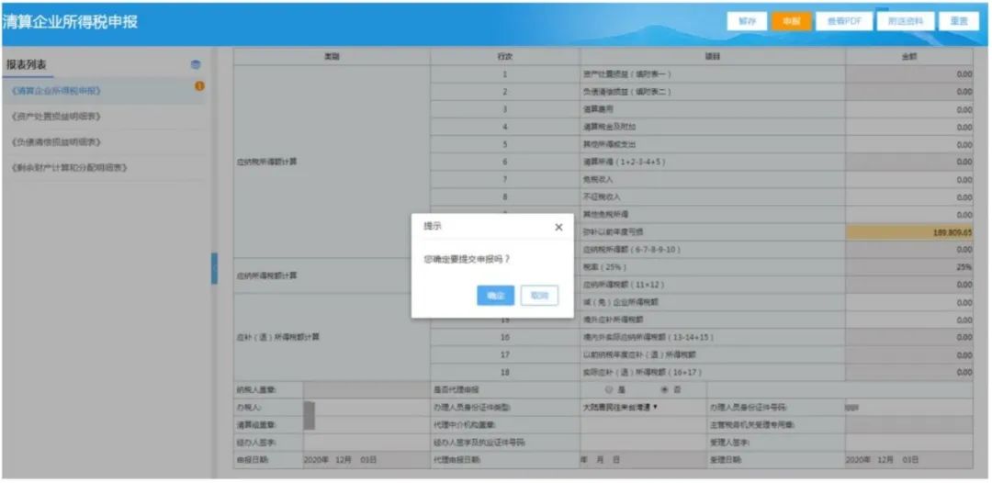Click the orange warning badge on 清算企业所得税申报
This screenshot has height=483, width=992.
click(199, 86)
